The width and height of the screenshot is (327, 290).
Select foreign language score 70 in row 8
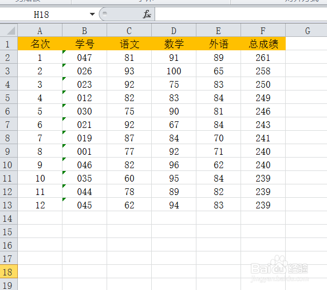tap(218, 137)
